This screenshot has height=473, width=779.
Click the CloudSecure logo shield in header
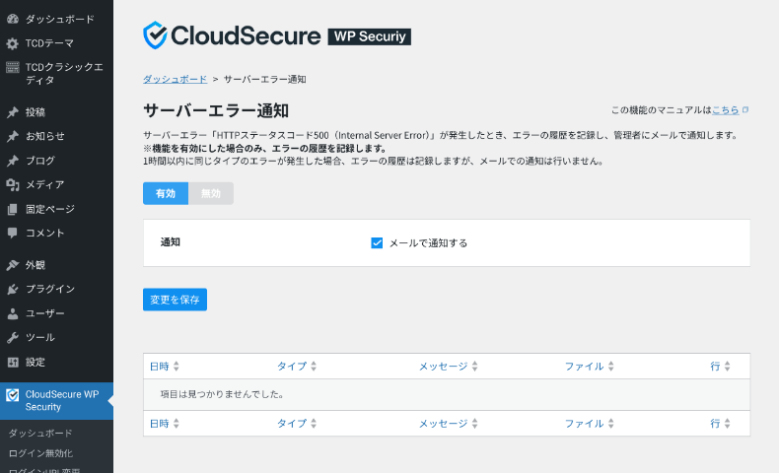pyautogui.click(x=155, y=35)
